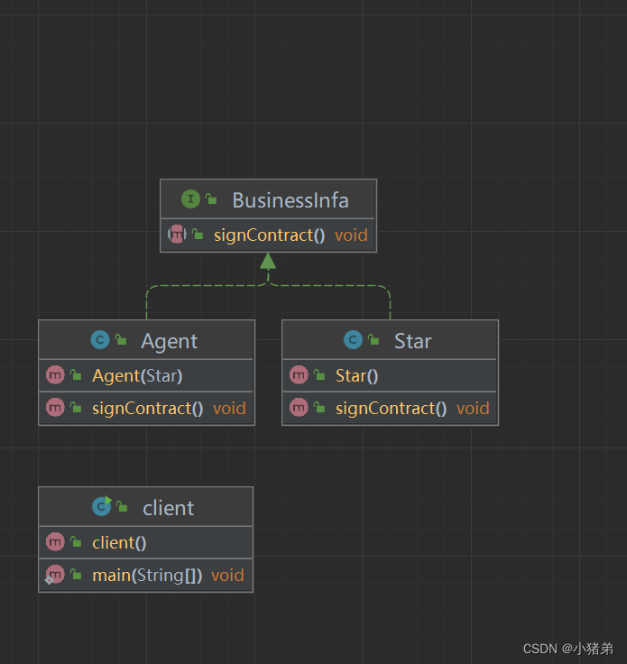The image size is (627, 664).
Task: Click the method icon of Star signContract()
Action: [299, 408]
